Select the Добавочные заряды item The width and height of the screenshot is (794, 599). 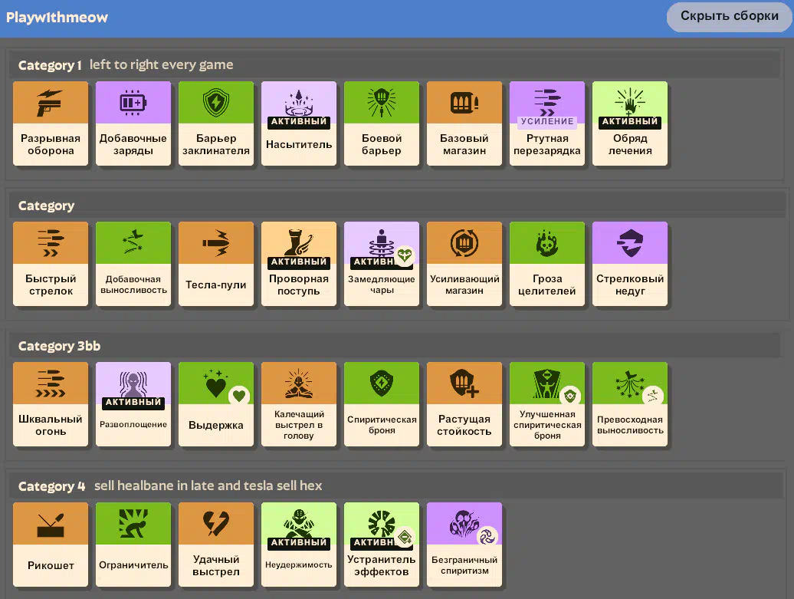133,123
